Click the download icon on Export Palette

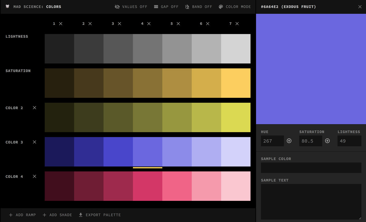tap(81, 215)
